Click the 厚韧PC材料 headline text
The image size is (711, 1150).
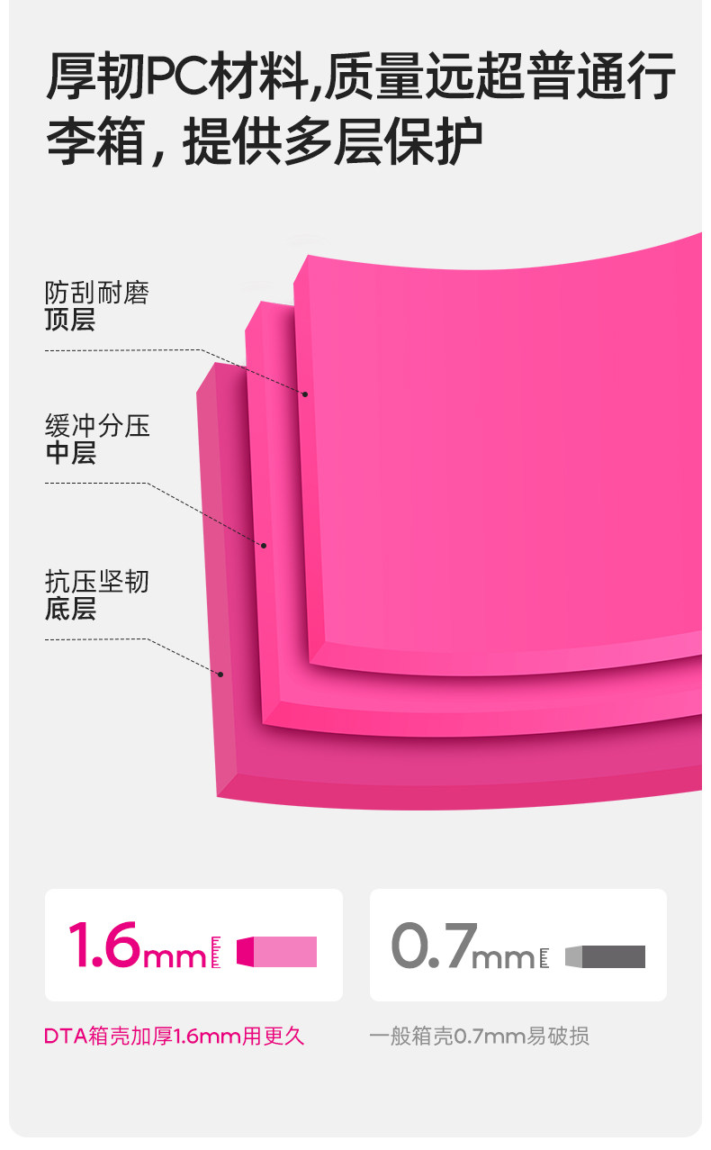[177, 77]
